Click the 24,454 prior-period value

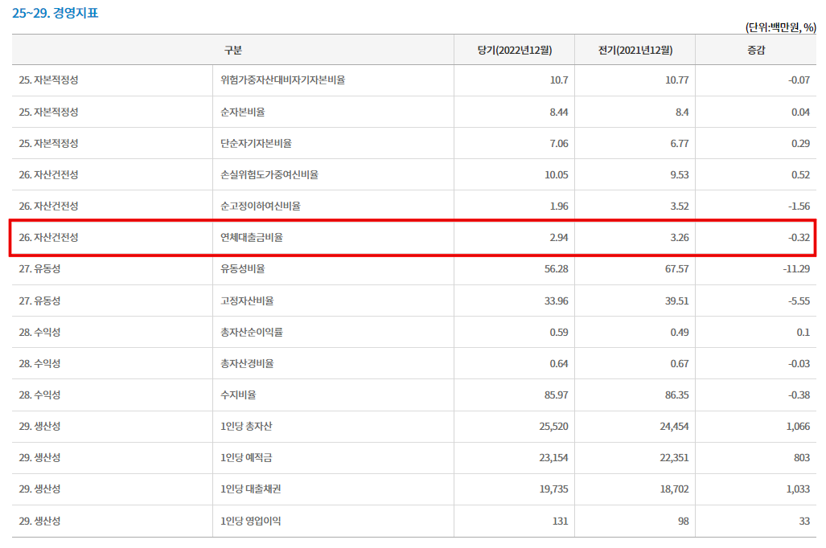674,427
